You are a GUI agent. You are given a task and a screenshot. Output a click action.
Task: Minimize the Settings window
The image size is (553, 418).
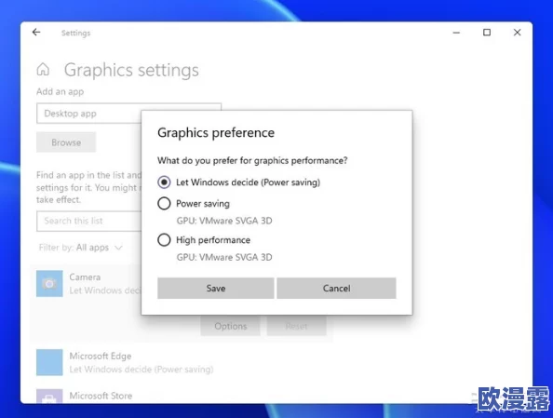pos(456,33)
